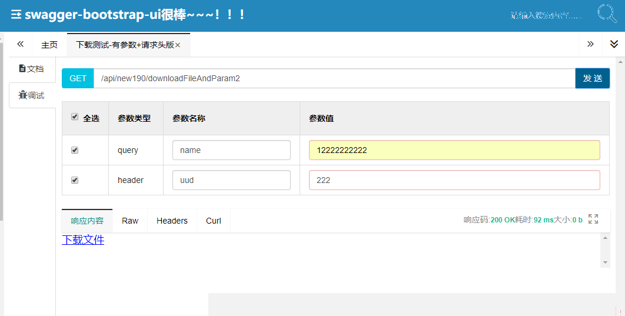Screen dimensions: 625x316
Task: Open the tab options dropdown arrow
Action: click(614, 44)
